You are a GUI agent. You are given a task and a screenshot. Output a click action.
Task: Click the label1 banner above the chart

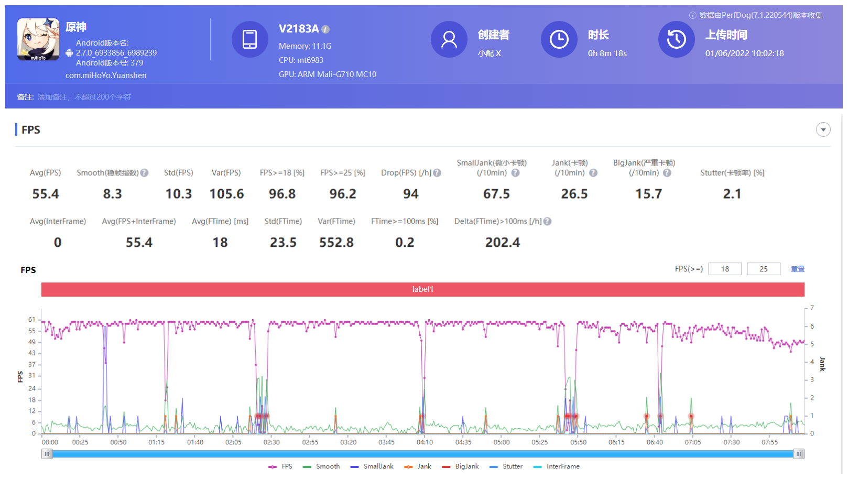point(422,289)
